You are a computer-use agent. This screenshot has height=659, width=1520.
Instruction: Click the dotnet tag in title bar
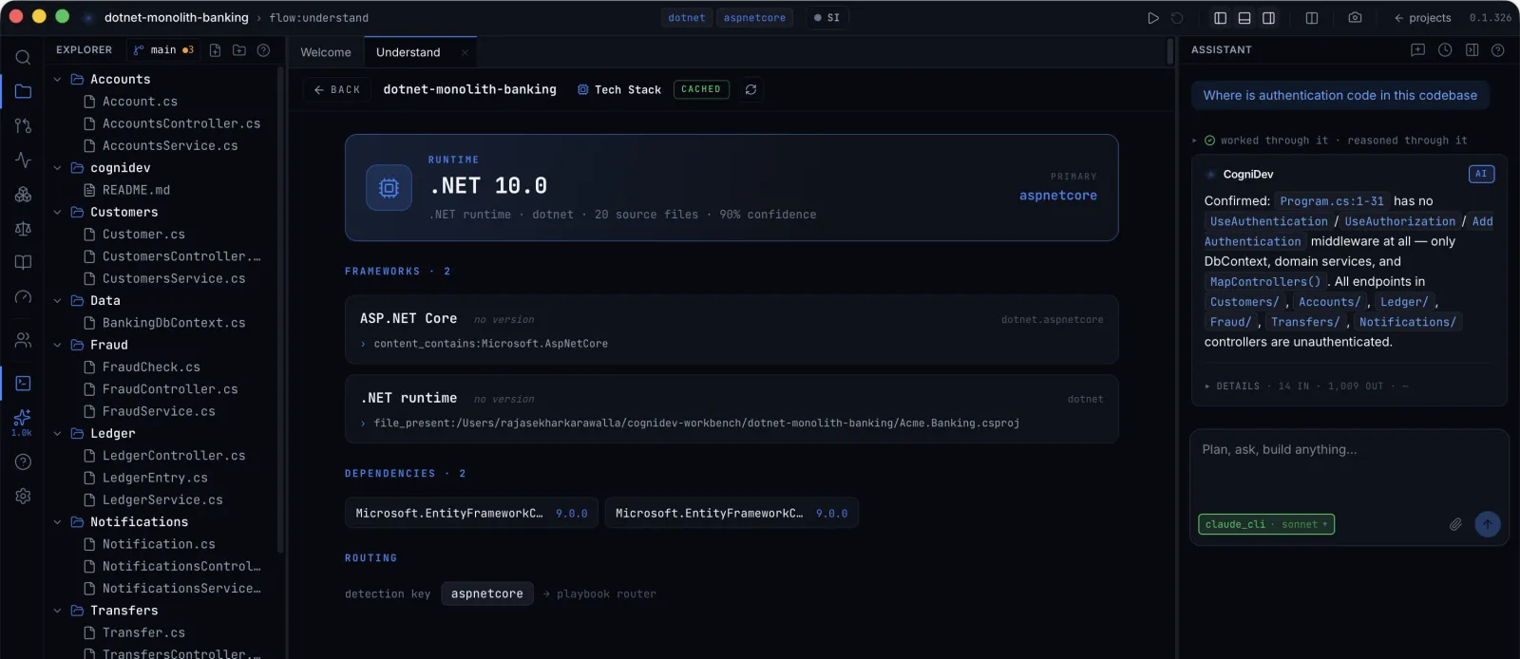coord(687,18)
